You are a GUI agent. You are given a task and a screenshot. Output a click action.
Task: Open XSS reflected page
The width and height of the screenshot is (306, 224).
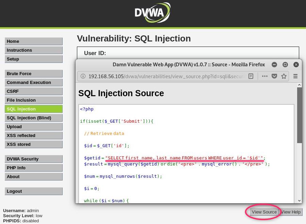tap(34, 136)
